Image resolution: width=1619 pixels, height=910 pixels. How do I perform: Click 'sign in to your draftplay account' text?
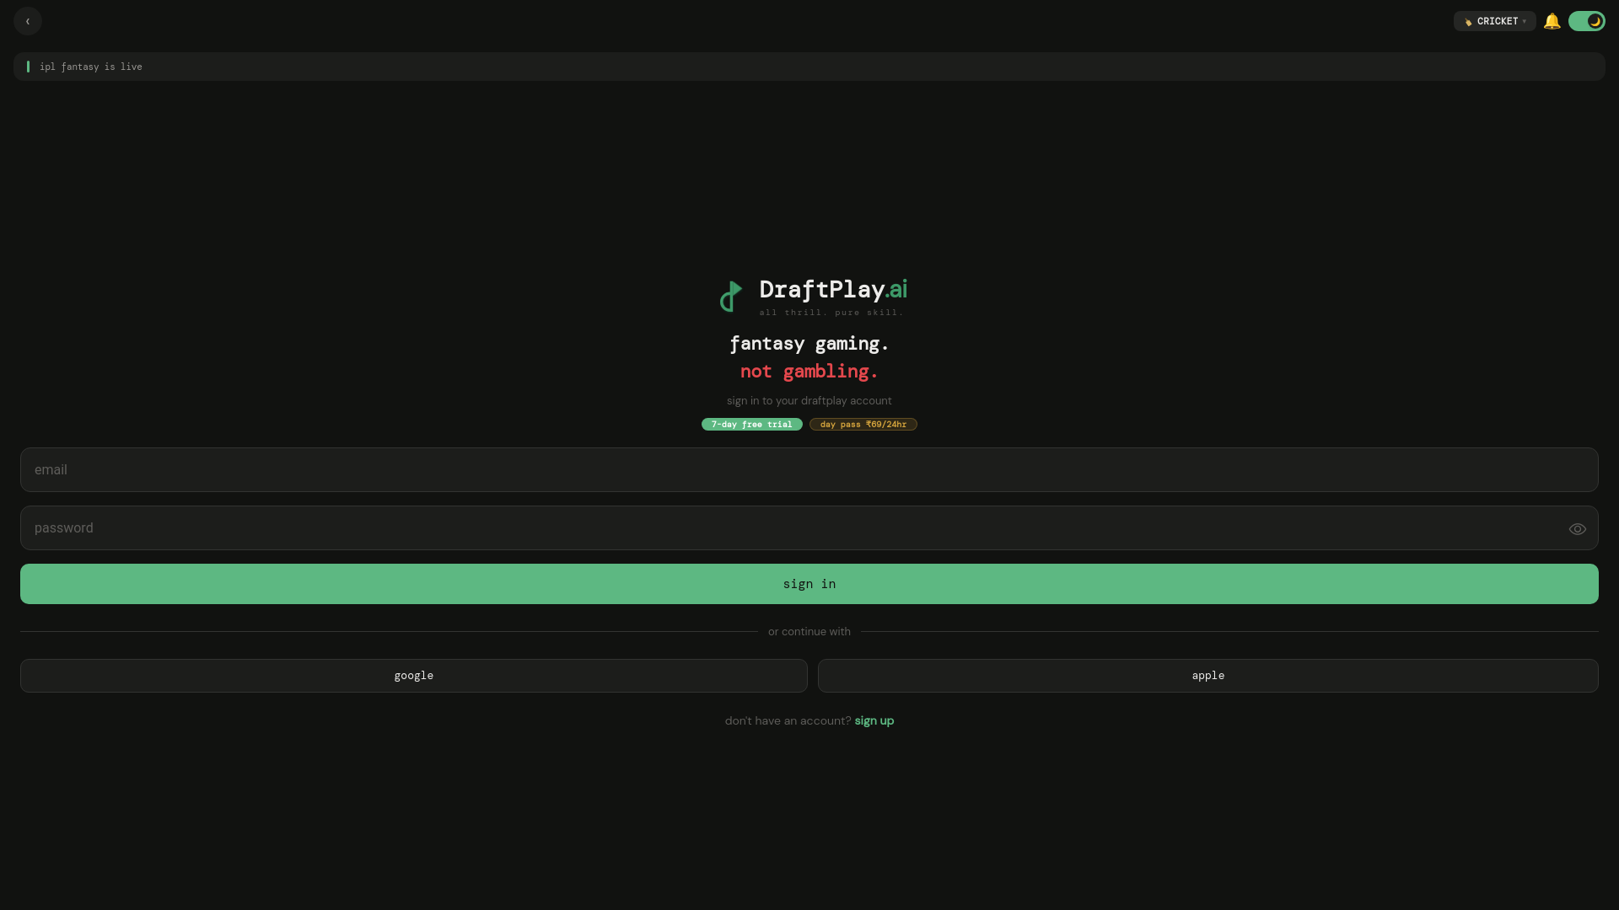809,401
